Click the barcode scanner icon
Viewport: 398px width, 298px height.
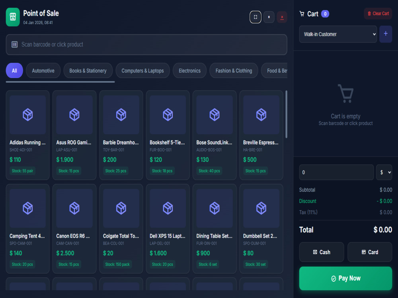(x=14, y=45)
